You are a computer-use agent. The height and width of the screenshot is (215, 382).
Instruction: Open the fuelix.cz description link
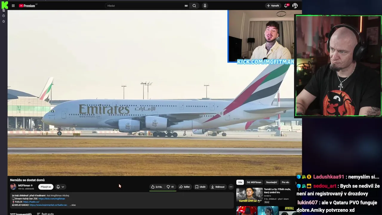pos(31,202)
